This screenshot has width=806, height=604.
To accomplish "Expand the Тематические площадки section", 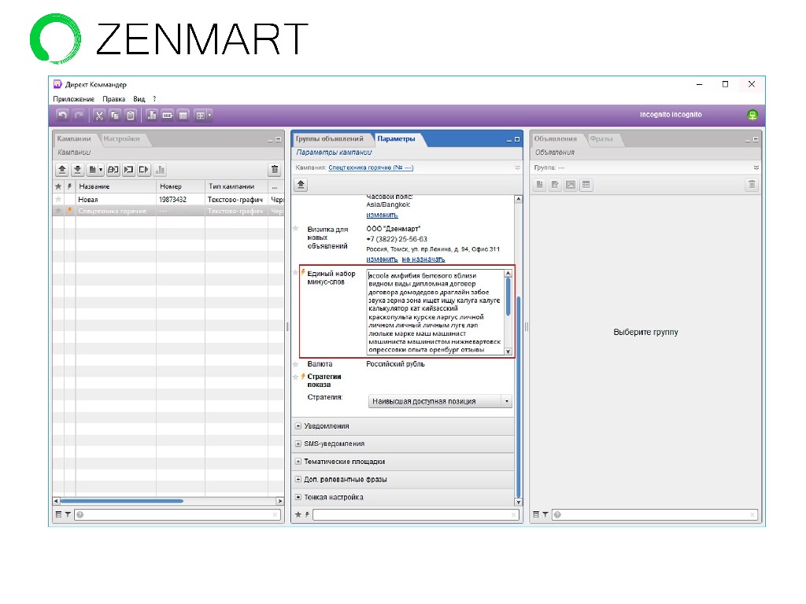I will (298, 462).
